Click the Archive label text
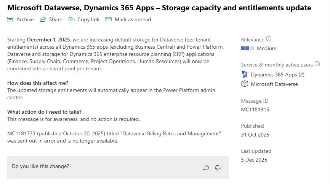This screenshot has height=184, width=330. pos(25,19)
